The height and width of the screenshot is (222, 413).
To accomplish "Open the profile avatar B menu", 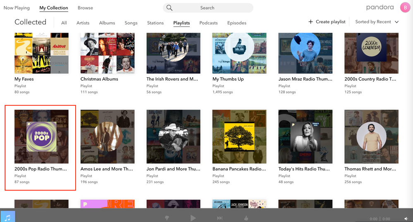I will click(405, 7).
